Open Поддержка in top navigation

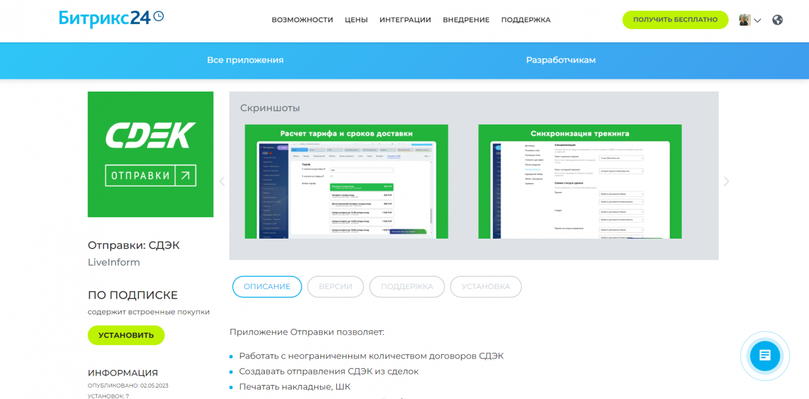(x=526, y=20)
